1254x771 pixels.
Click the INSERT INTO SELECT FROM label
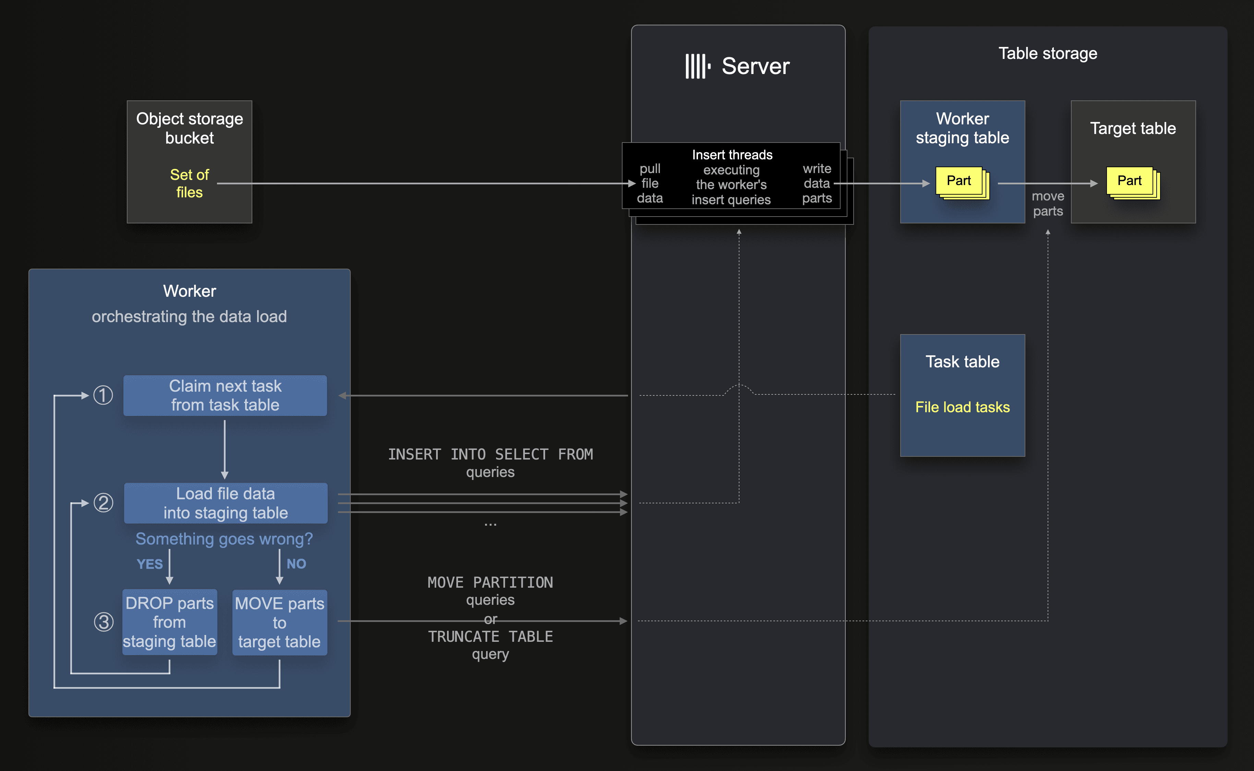coord(490,454)
